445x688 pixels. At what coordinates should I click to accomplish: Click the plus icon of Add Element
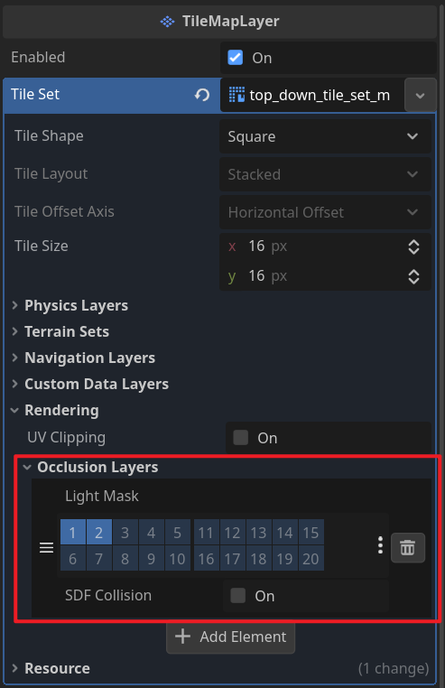[182, 637]
